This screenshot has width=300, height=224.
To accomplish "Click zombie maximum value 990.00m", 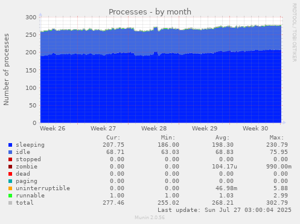I will pyautogui.click(x=279, y=167).
